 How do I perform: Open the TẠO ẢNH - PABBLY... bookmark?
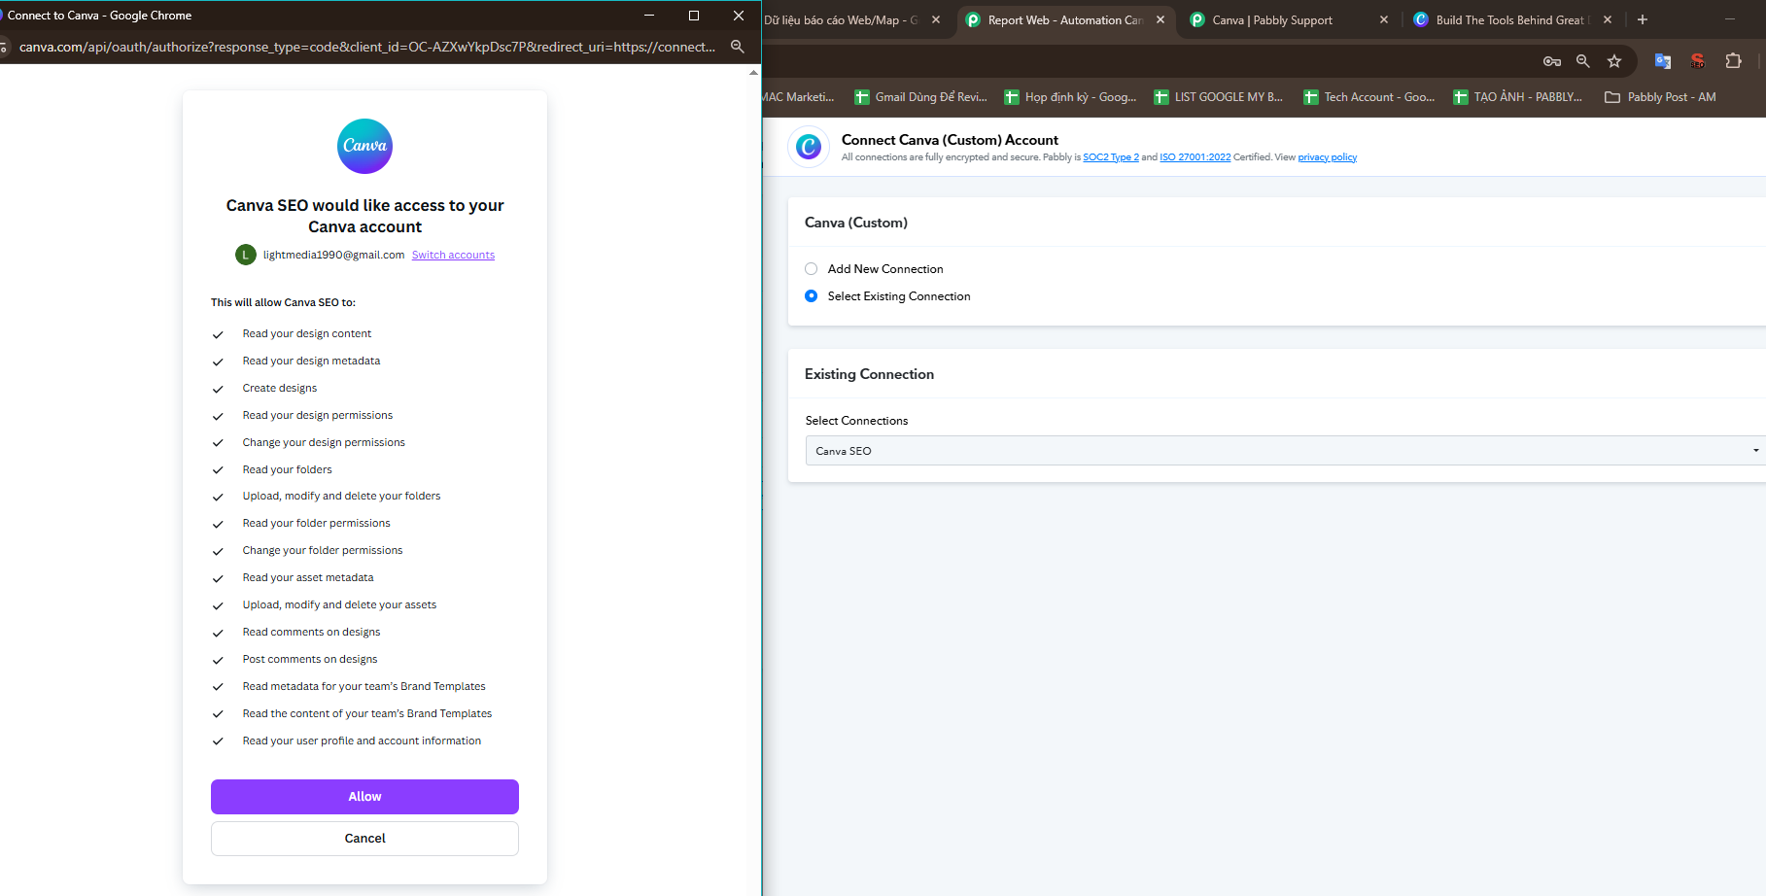(1518, 97)
